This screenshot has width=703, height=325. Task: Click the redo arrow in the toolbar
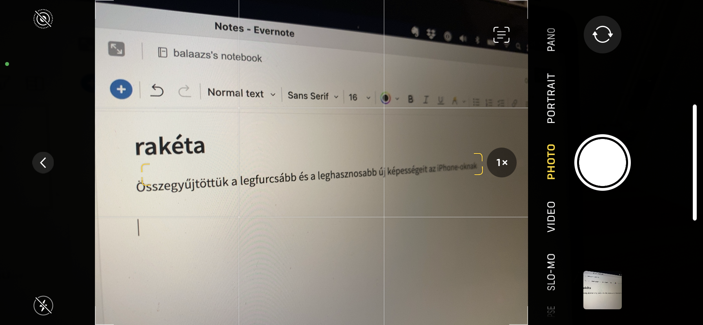click(184, 91)
